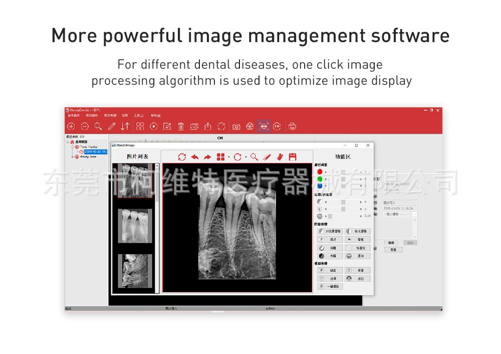The image size is (501, 354).
Task: Click the 一键模拟 button in function panel
Action: point(330,286)
